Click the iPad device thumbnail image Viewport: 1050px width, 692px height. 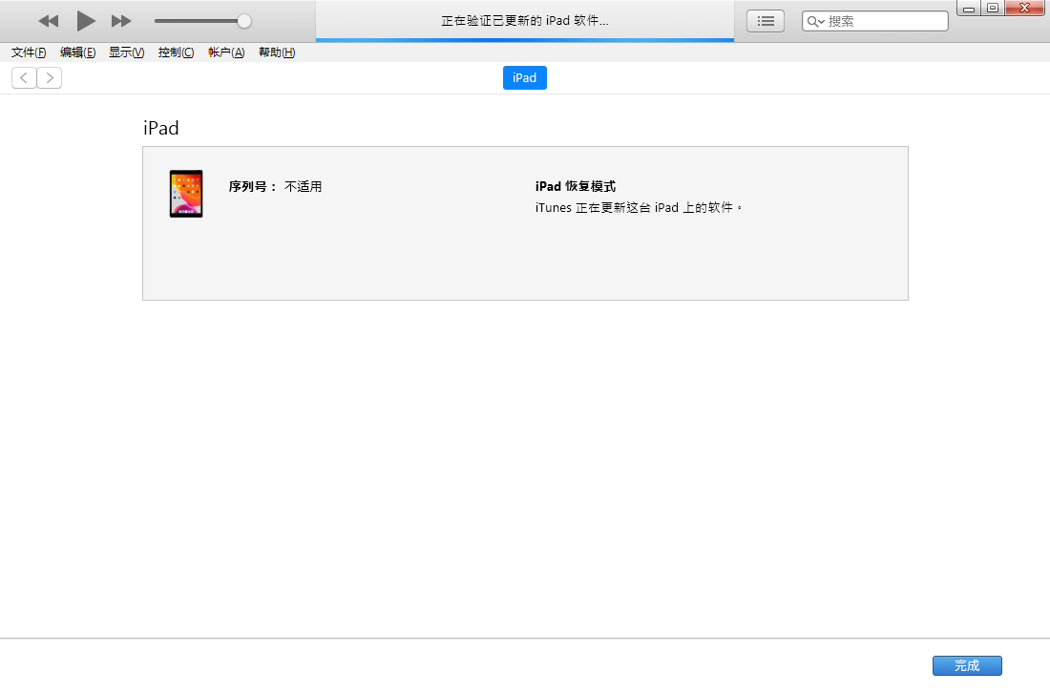coord(186,194)
